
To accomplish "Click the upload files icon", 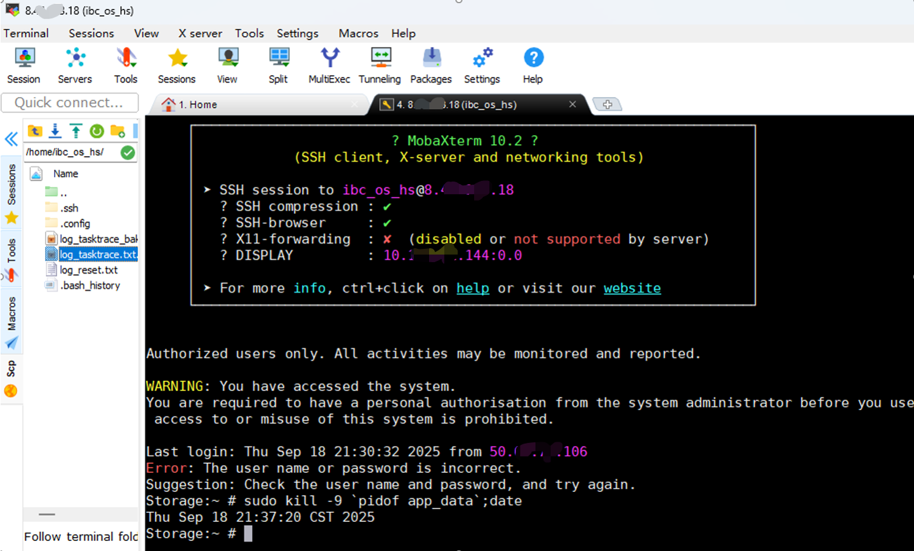I will [76, 131].
